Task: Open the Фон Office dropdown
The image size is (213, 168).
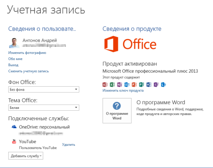Action: pyautogui.click(x=44, y=89)
